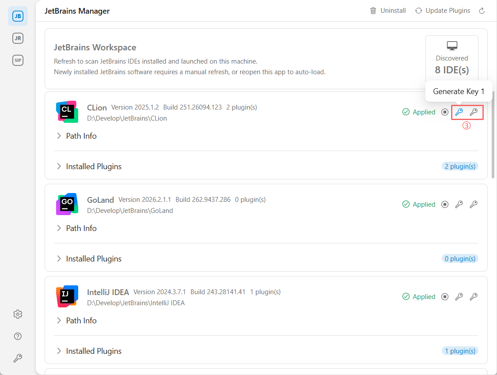This screenshot has width=497, height=375.
Task: Expand GoLand Installed Plugins
Action: point(89,259)
